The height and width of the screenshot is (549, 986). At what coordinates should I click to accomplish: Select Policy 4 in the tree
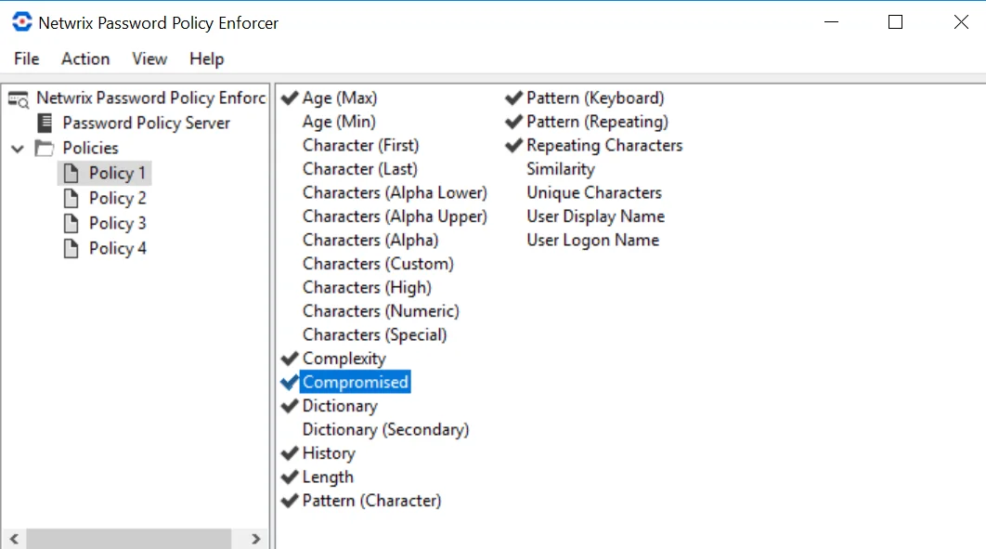(x=118, y=248)
